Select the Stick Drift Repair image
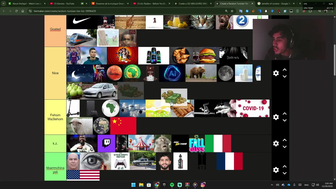Image resolution: width=336 pixels, height=189 pixels. point(120,161)
